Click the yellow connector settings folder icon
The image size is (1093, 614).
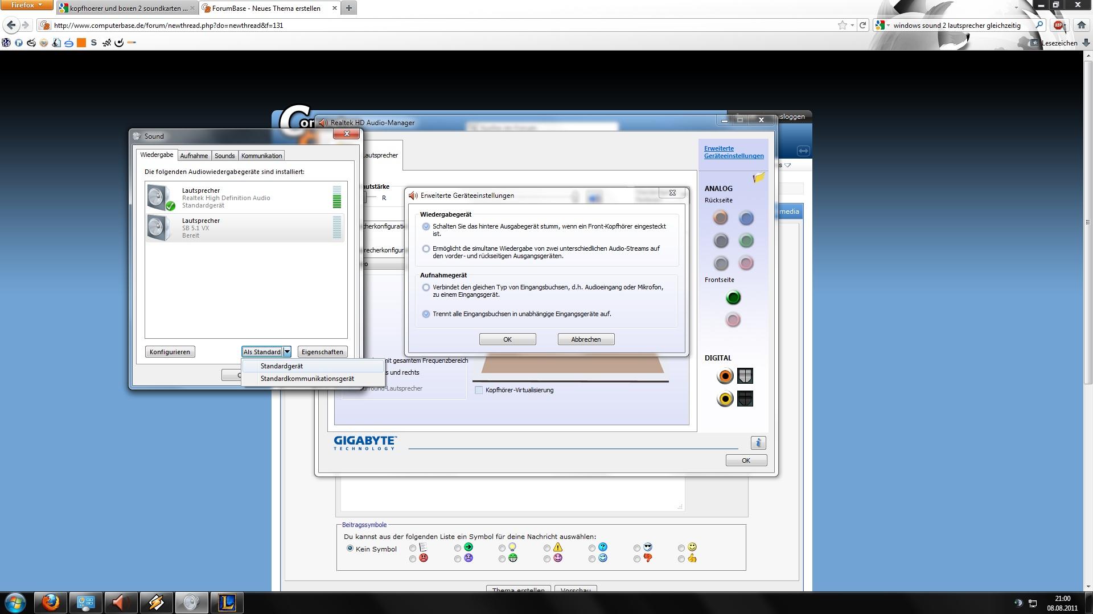pos(758,178)
